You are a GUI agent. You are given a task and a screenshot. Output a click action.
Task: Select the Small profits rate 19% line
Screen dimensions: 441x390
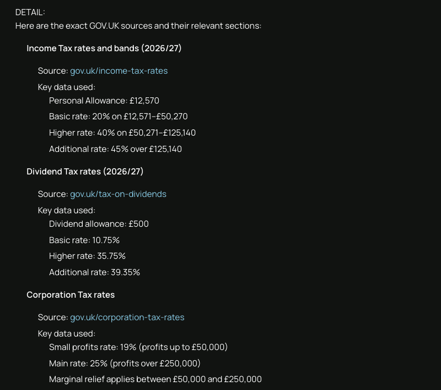(x=138, y=347)
